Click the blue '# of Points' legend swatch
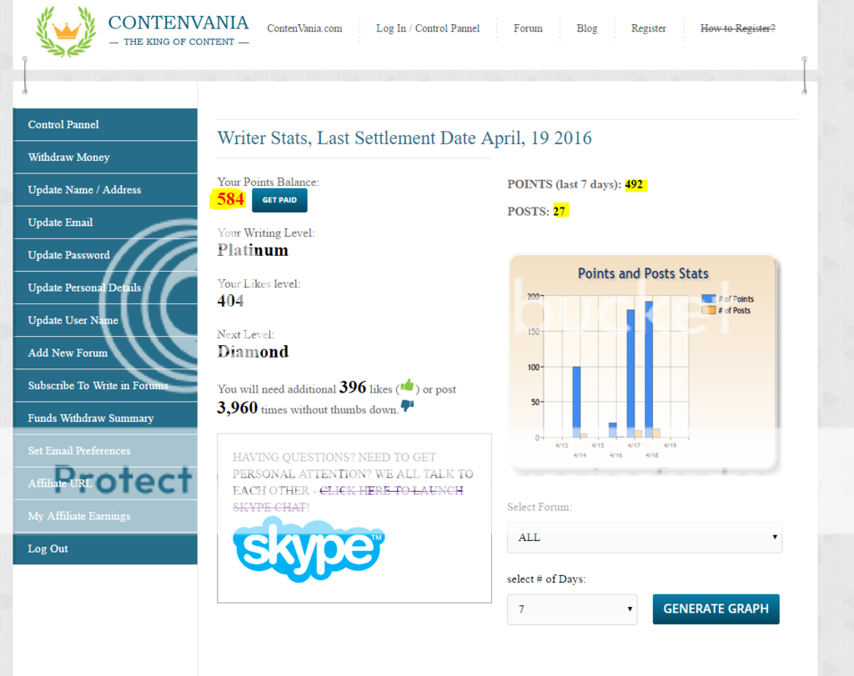Viewport: 854px width, 676px height. (708, 298)
